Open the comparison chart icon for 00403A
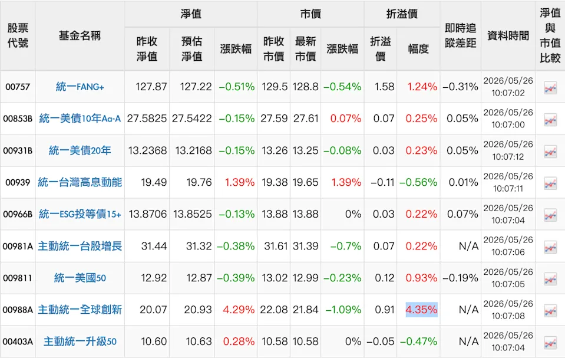Image resolution: width=565 pixels, height=358 pixels. (550, 343)
